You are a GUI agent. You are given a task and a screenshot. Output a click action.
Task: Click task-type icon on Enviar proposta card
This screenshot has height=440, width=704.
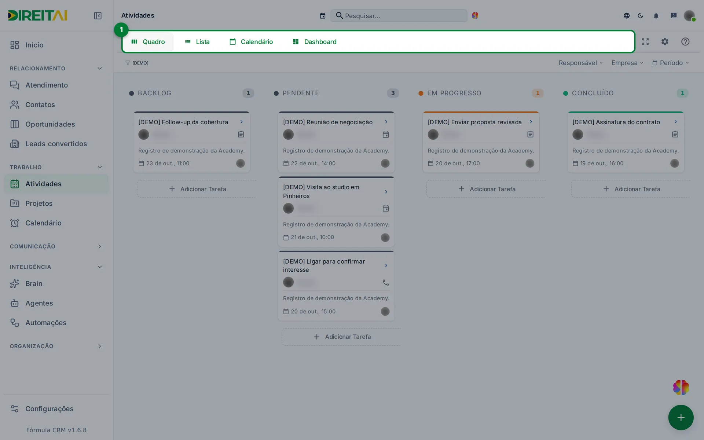(x=530, y=134)
